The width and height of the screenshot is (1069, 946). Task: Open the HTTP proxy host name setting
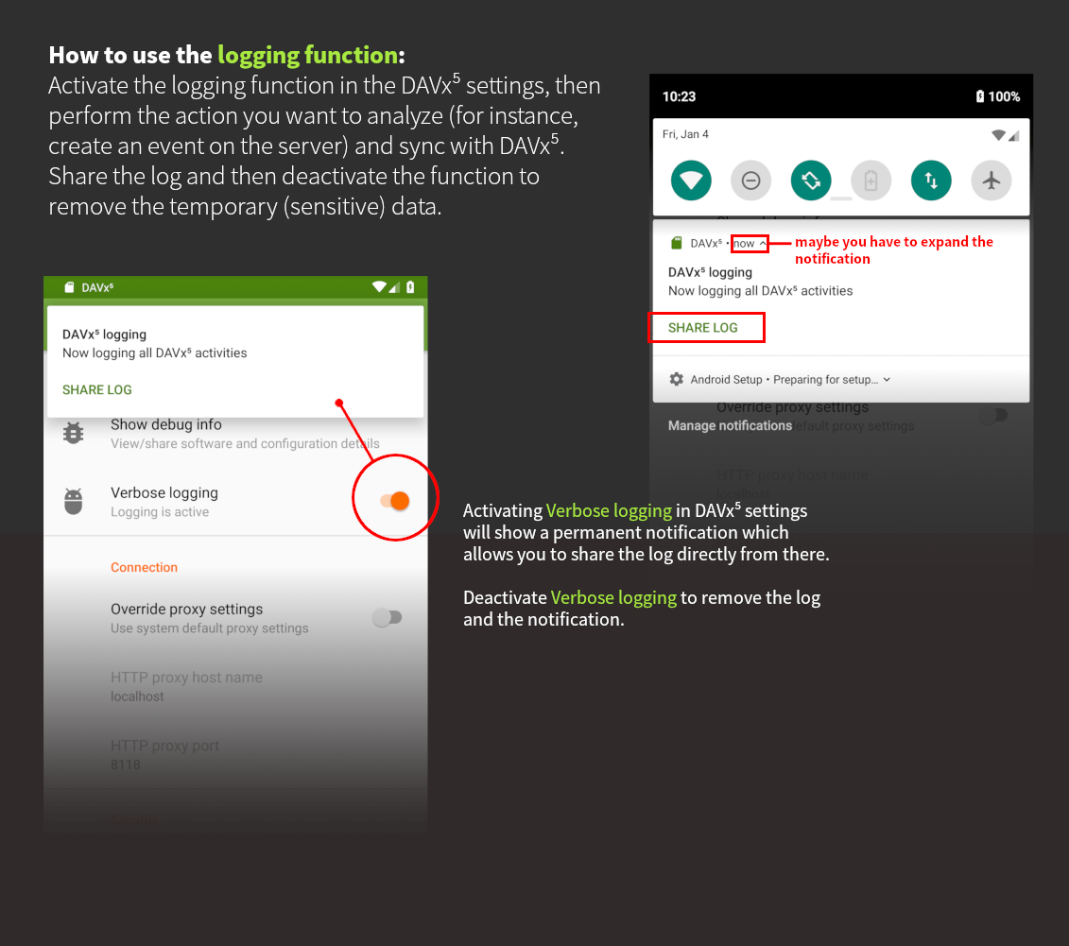(235, 686)
